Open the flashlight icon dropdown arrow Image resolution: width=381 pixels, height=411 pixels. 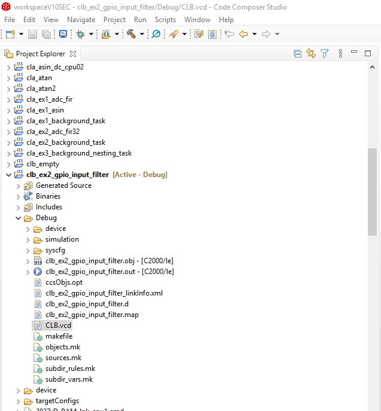tap(184, 34)
